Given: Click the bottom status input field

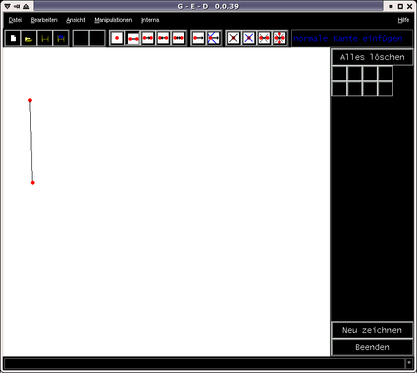Looking at the screenshot, I should 204,364.
